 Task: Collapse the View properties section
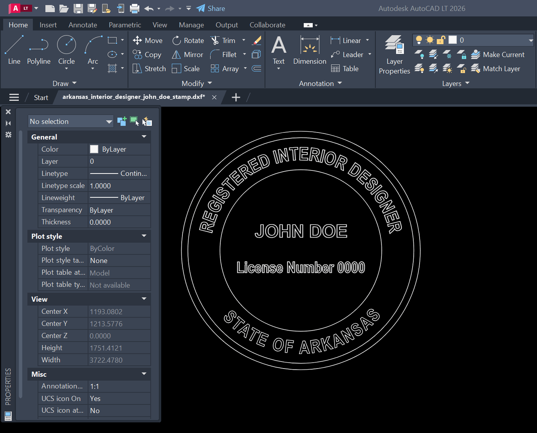coord(144,299)
